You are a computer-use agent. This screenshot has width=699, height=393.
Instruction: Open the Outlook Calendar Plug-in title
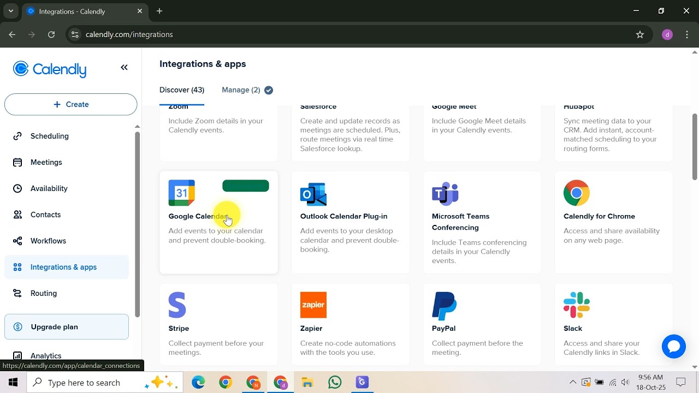[x=343, y=216]
